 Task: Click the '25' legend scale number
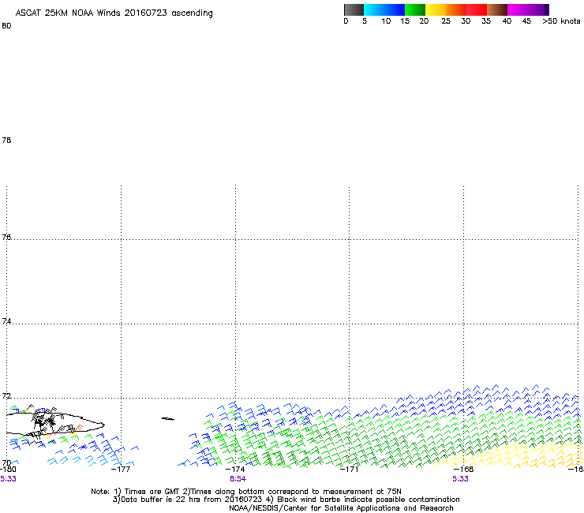[x=446, y=21]
